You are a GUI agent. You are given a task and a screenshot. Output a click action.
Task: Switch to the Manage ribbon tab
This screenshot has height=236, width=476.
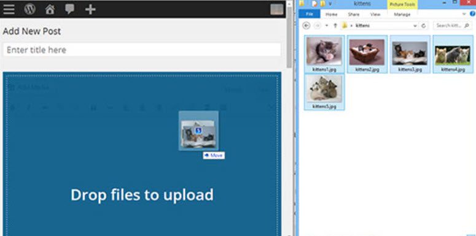point(402,14)
